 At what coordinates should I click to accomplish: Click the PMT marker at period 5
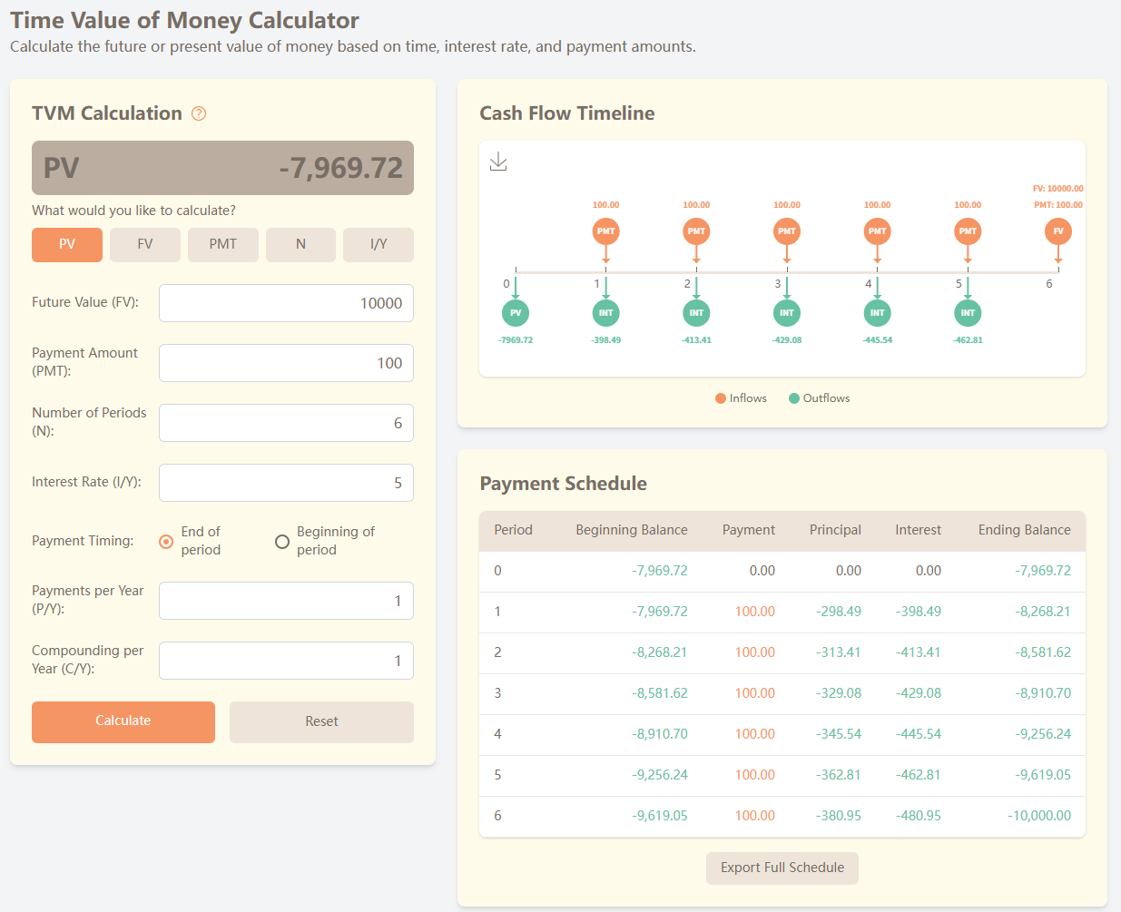pos(968,231)
